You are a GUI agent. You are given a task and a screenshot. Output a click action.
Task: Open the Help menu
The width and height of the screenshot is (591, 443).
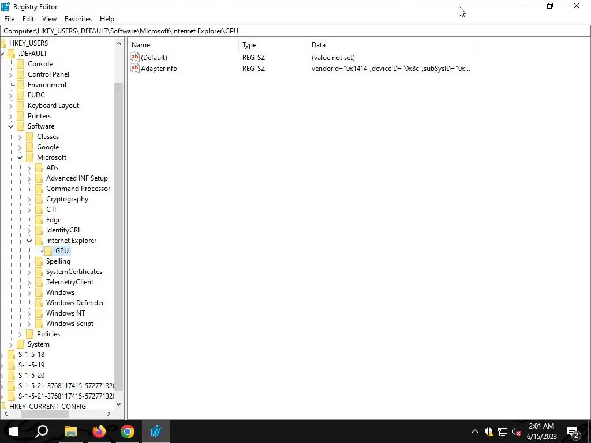click(x=107, y=19)
